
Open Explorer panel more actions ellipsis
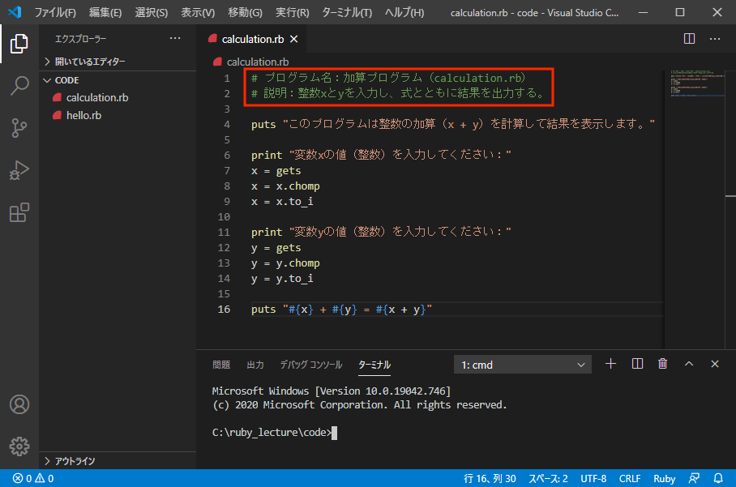pyautogui.click(x=175, y=38)
